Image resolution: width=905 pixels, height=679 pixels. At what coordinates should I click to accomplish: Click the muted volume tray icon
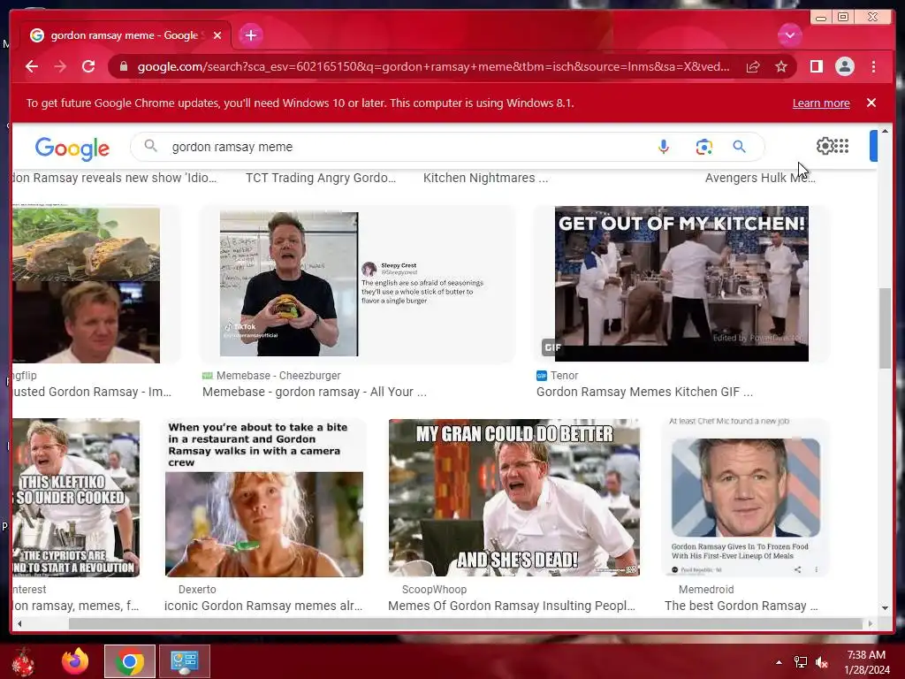(x=822, y=662)
